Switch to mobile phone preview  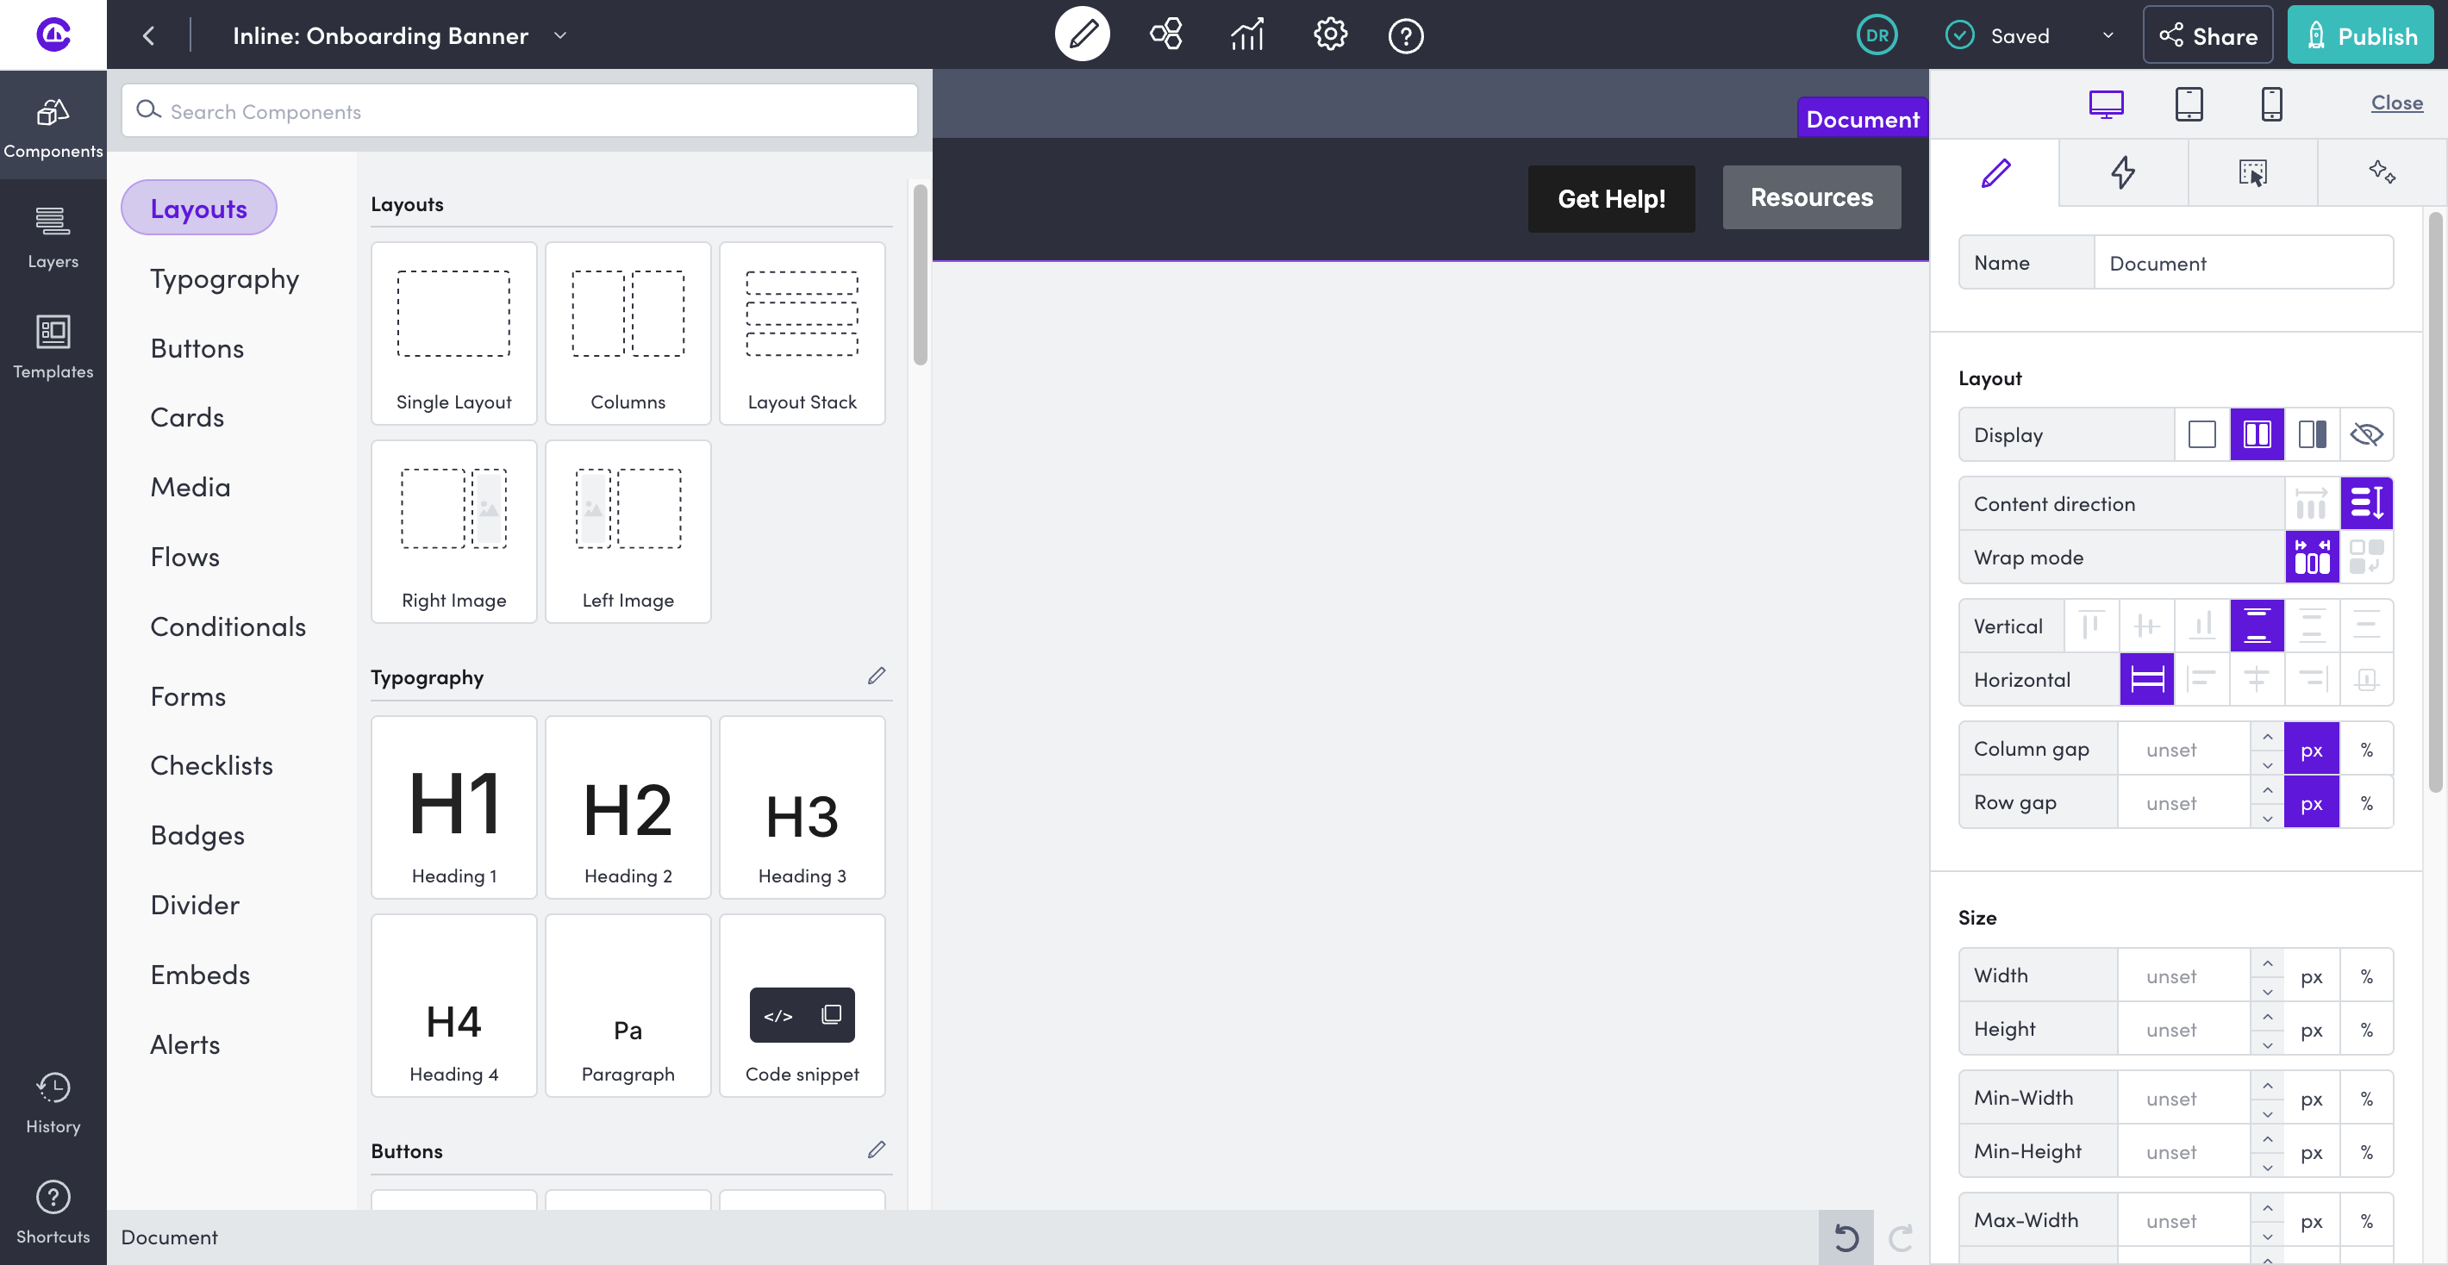click(x=2271, y=103)
